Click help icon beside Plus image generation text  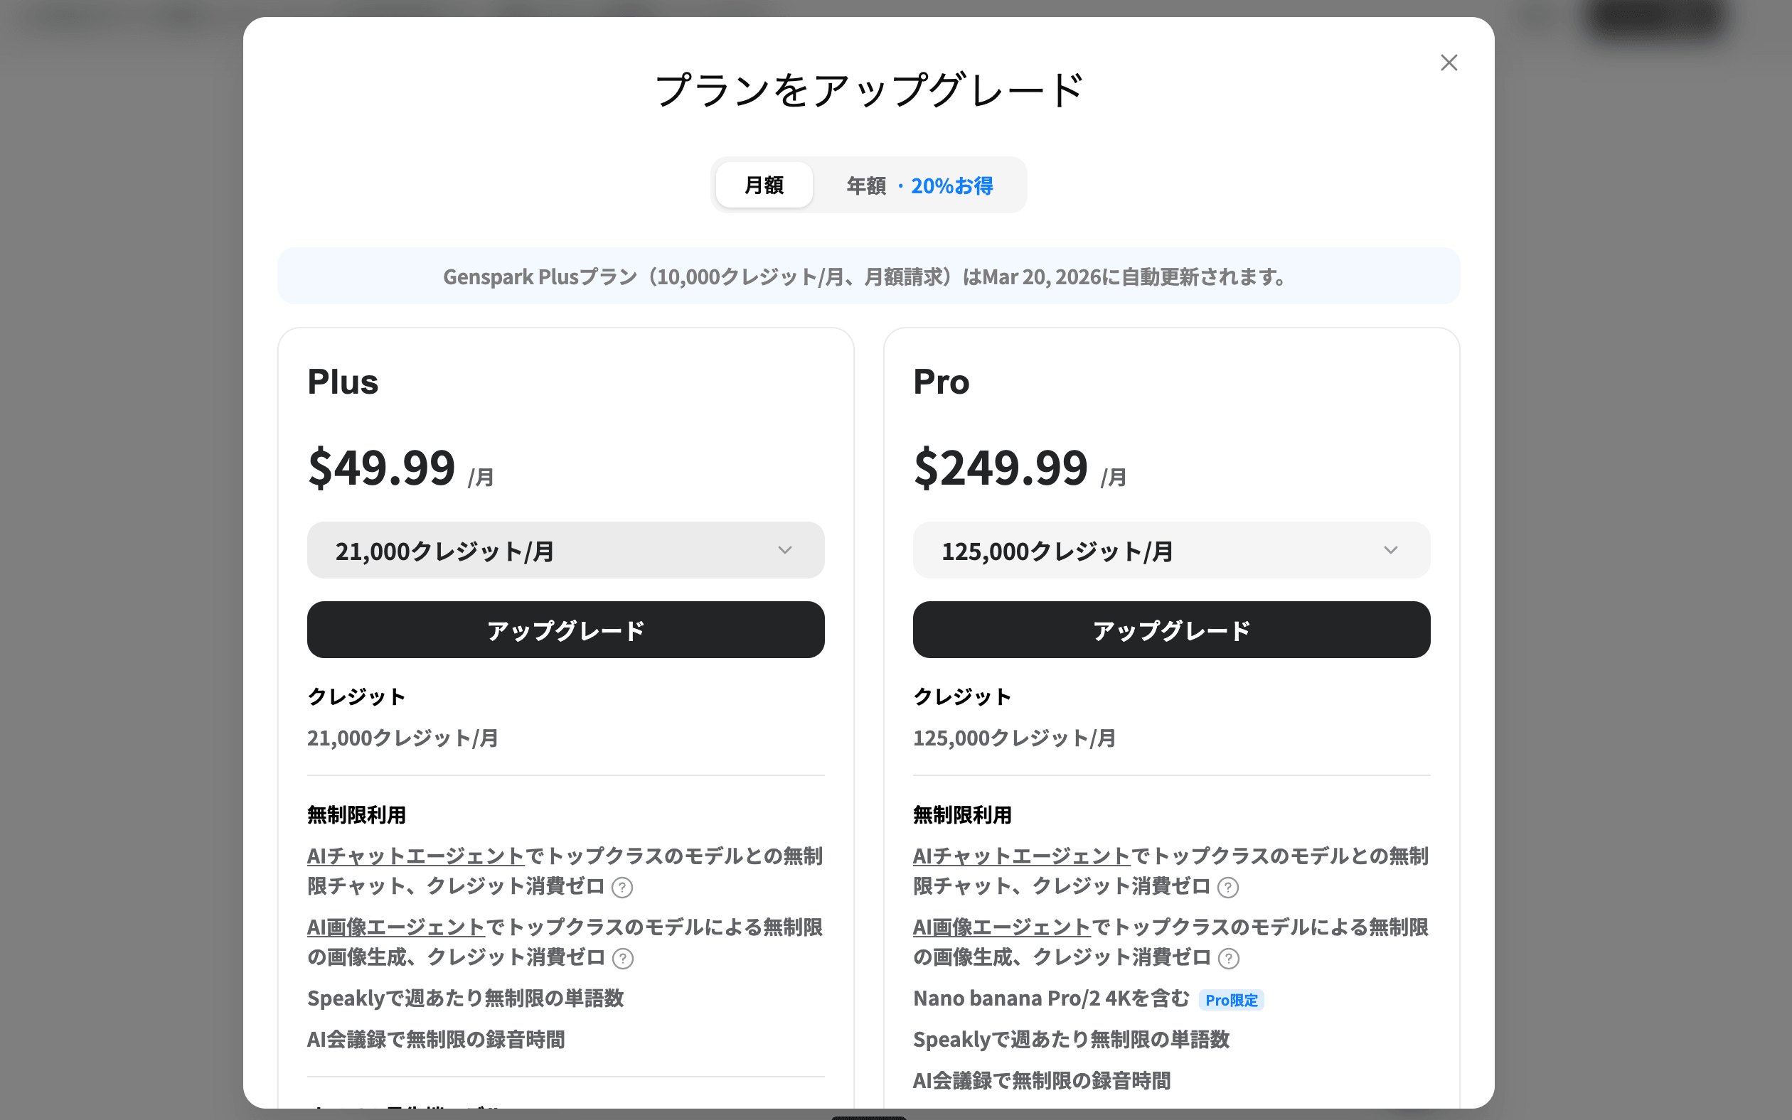(x=622, y=959)
